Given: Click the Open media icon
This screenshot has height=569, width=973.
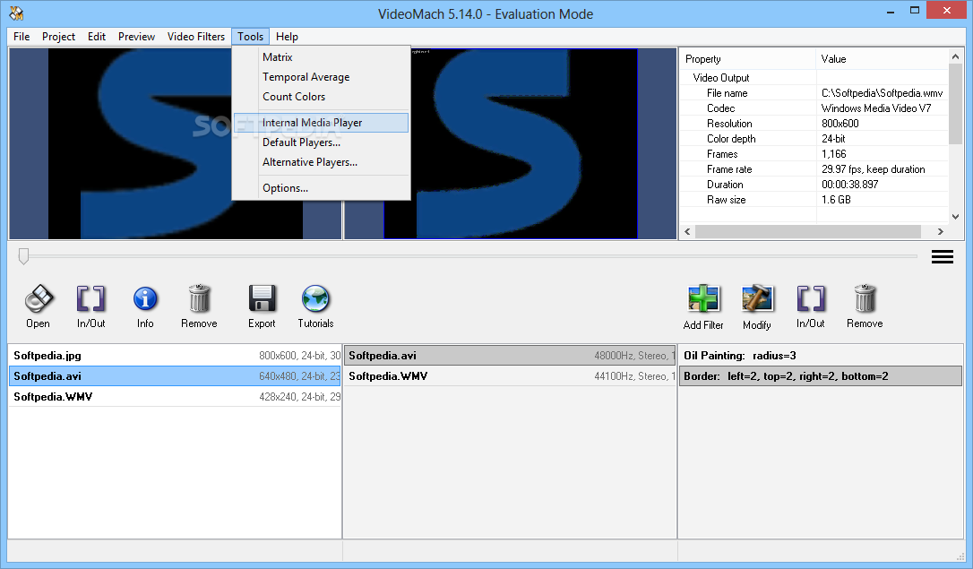Looking at the screenshot, I should [39, 299].
